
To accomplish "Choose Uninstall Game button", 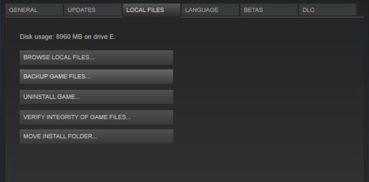I will (x=97, y=97).
